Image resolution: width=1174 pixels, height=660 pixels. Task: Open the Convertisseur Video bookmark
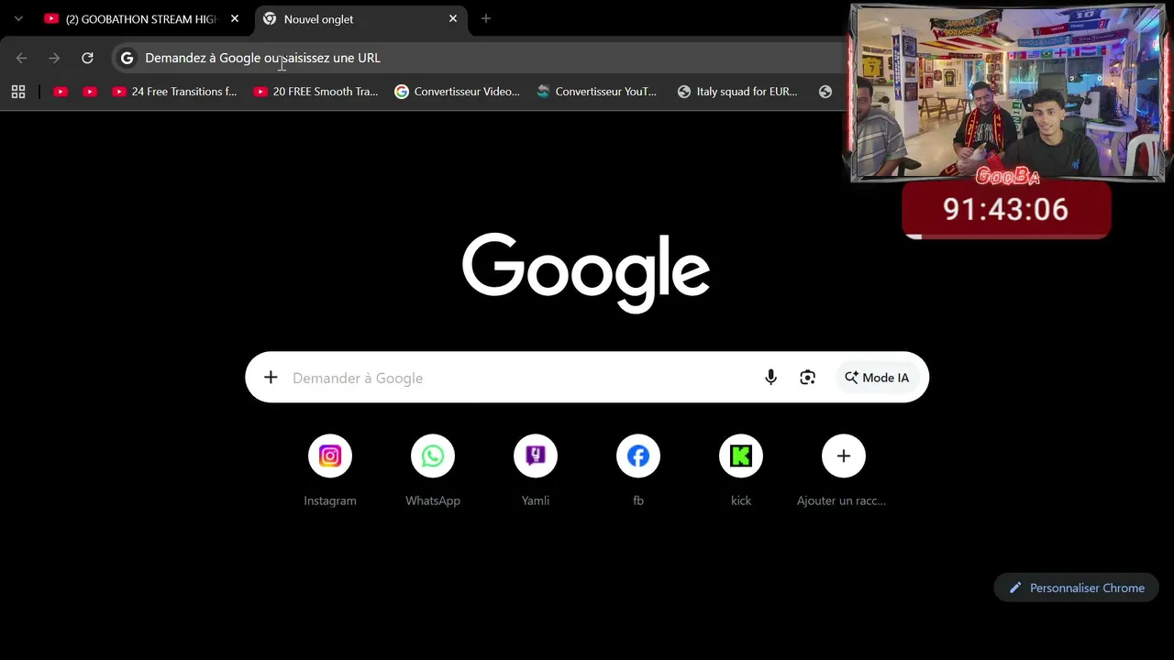457,92
